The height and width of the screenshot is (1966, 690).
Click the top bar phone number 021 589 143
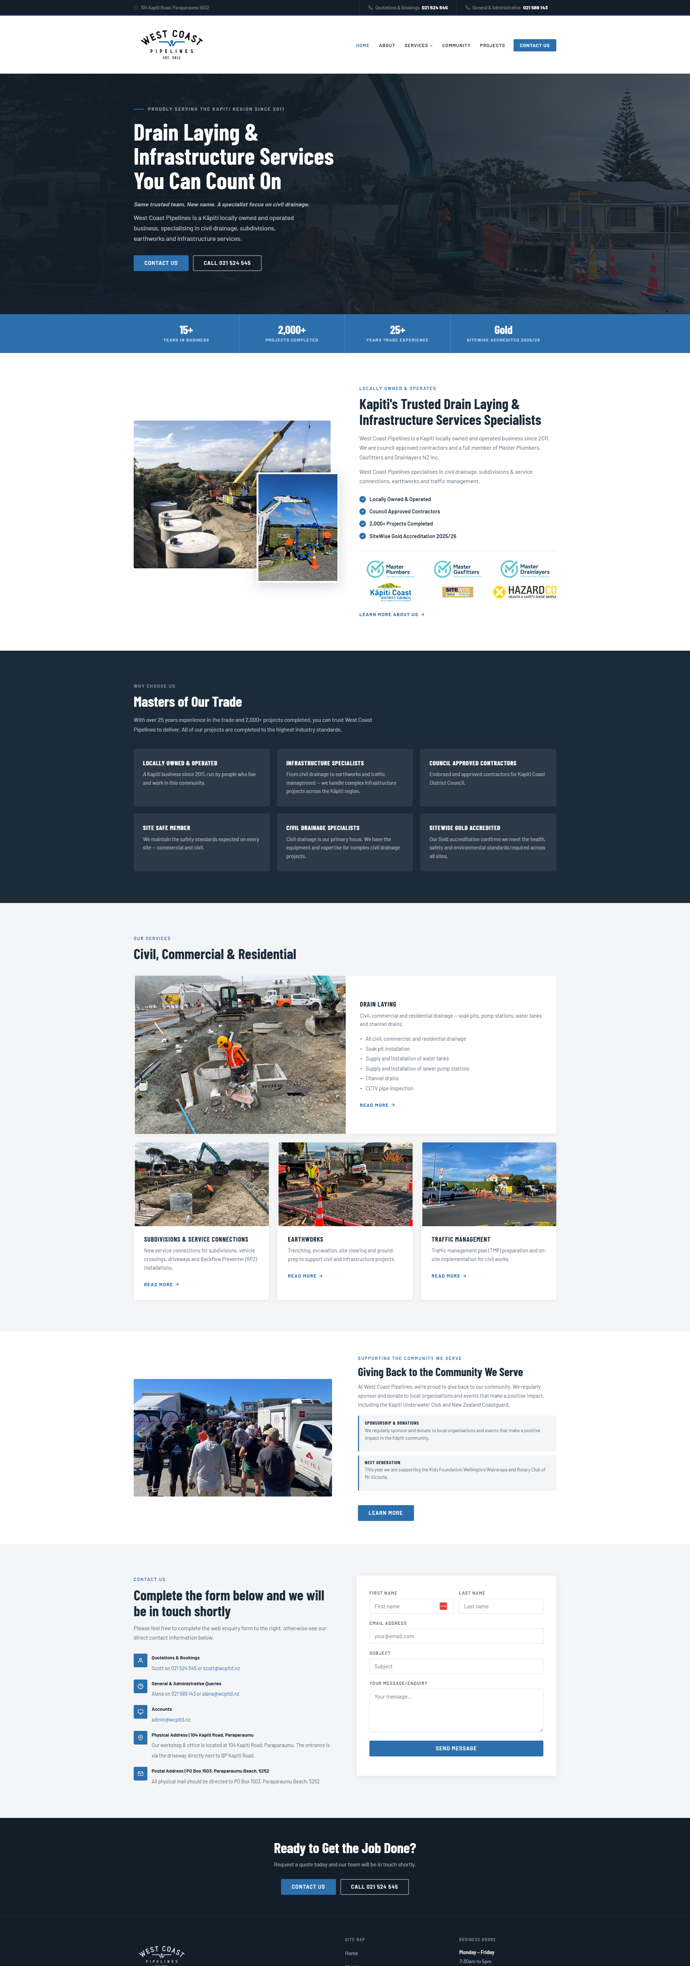(535, 8)
